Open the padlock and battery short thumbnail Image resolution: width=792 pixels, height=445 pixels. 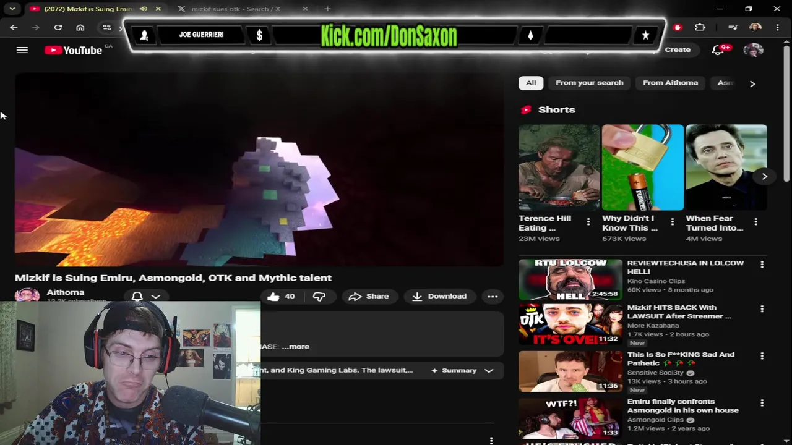642,167
